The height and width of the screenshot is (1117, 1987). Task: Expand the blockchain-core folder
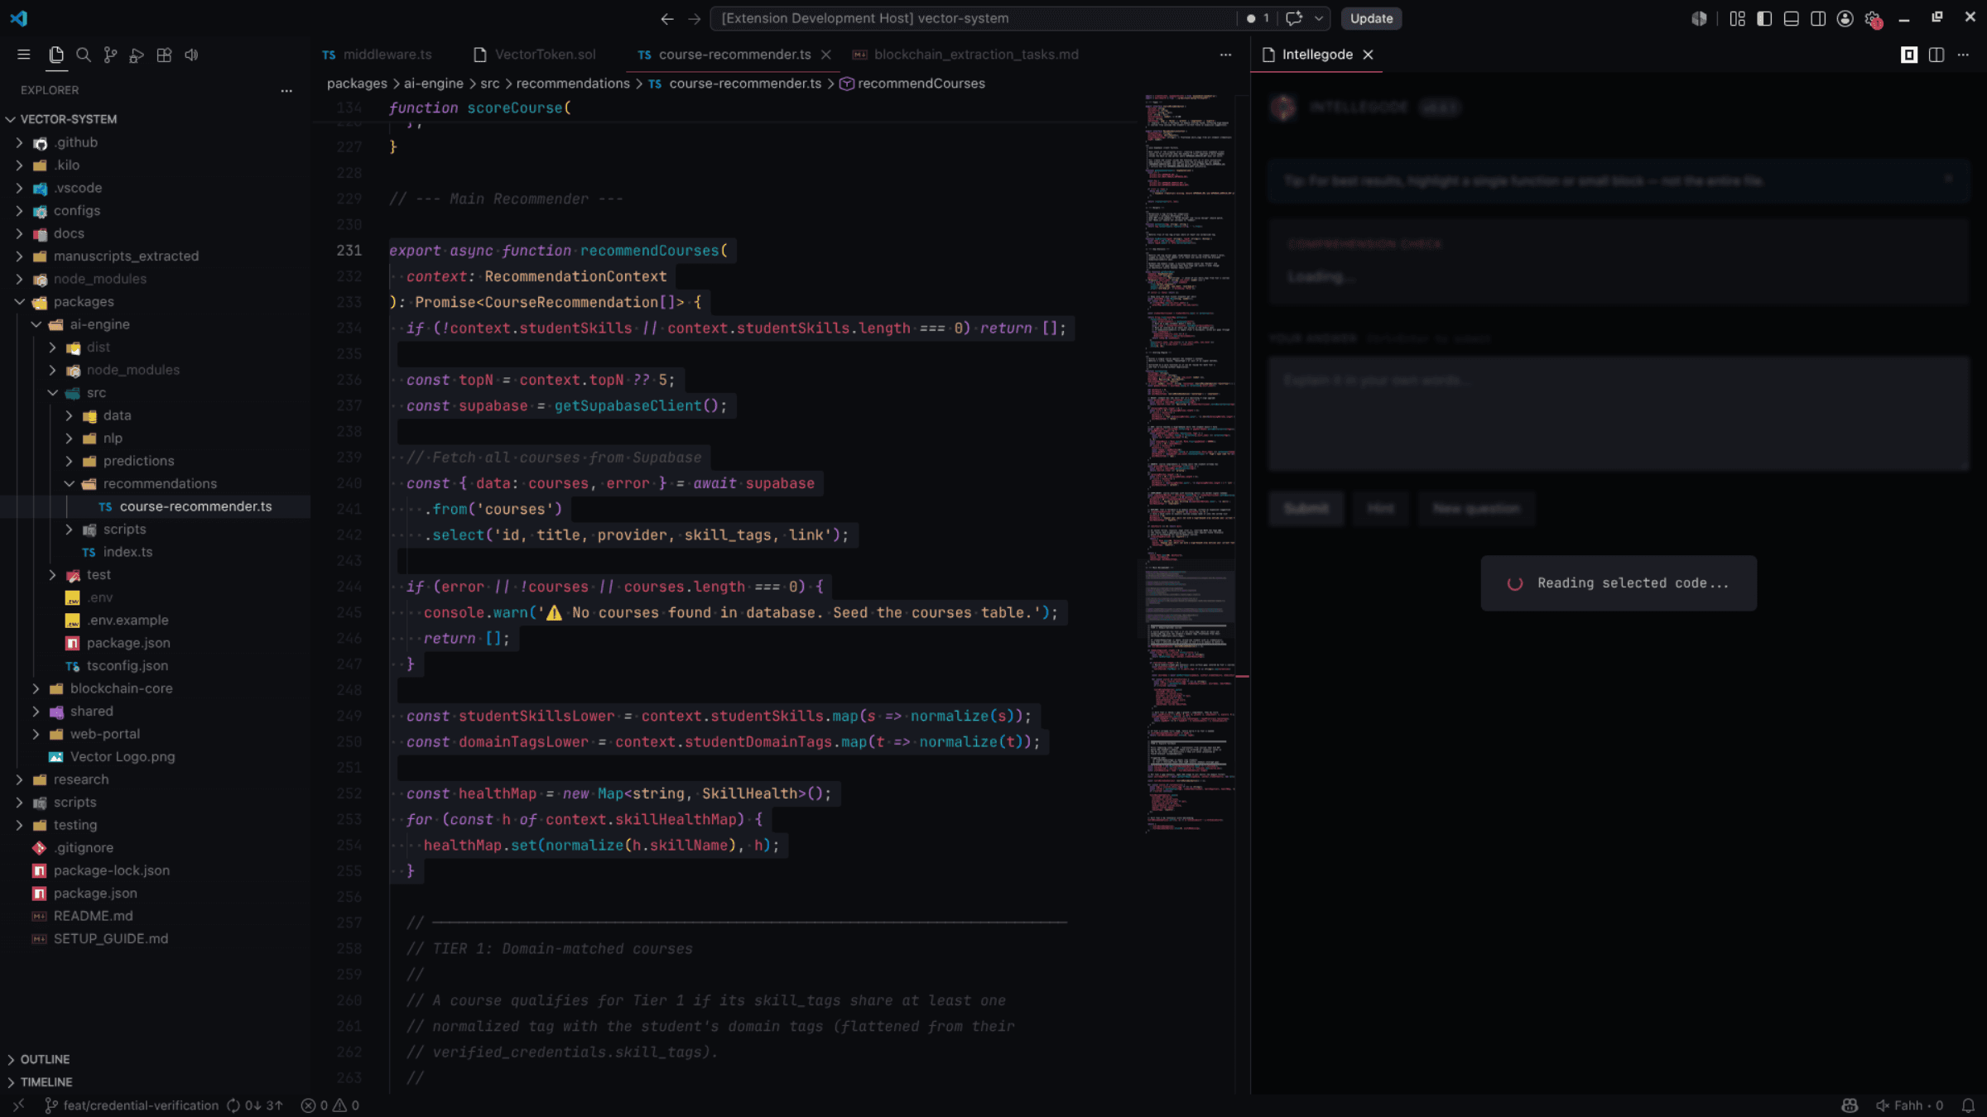[x=36, y=688]
